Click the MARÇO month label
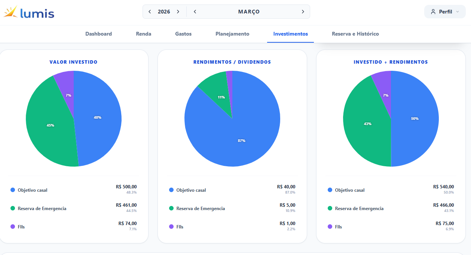The width and height of the screenshot is (471, 255). click(x=249, y=12)
